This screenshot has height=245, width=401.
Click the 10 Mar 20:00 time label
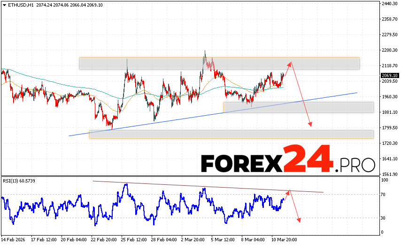284,240
